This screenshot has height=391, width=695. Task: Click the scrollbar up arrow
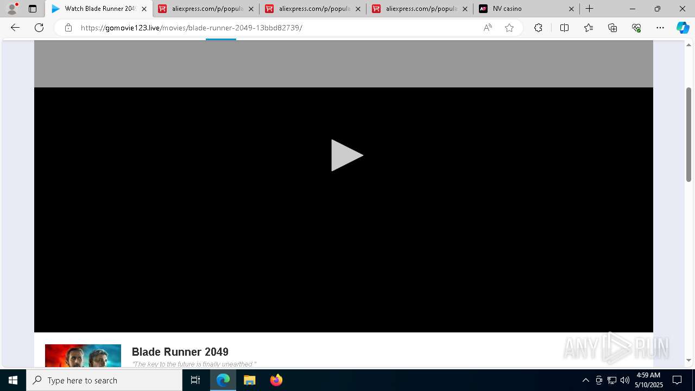tap(688, 45)
